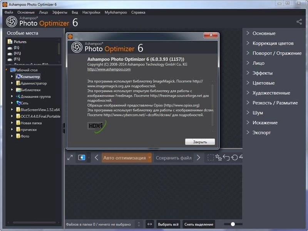The width and height of the screenshot is (308, 231).
Task: Adjust the thumbnail zoom slider knob
Action: coord(233,224)
